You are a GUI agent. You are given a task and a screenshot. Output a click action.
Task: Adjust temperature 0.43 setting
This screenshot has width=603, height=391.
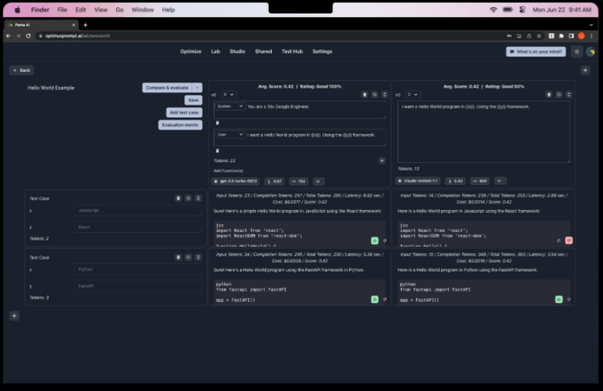pos(456,181)
